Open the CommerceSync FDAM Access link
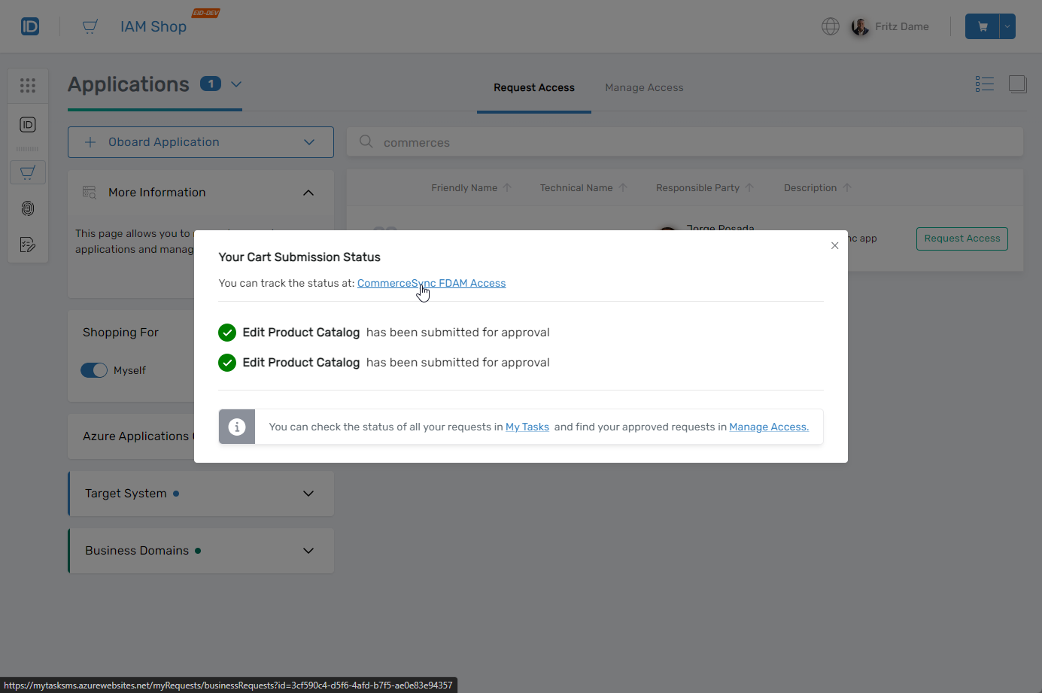The width and height of the screenshot is (1042, 693). 431,283
